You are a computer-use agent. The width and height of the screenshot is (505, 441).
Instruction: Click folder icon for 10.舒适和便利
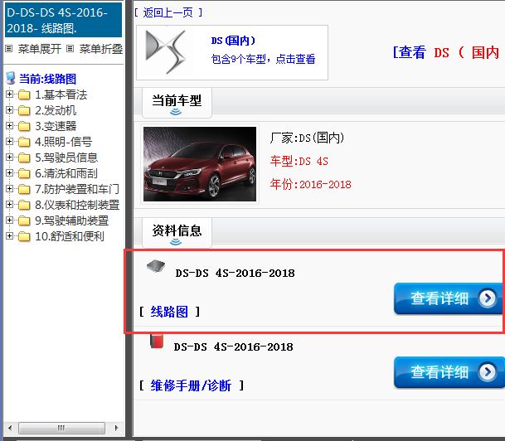pos(24,236)
